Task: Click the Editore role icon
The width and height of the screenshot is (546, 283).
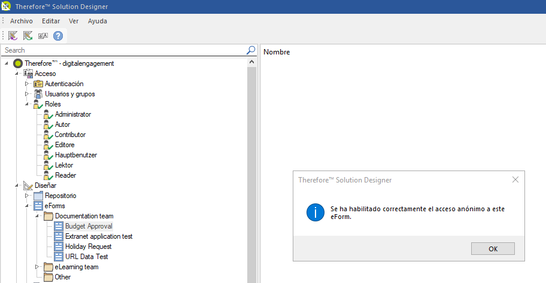Action: point(48,145)
